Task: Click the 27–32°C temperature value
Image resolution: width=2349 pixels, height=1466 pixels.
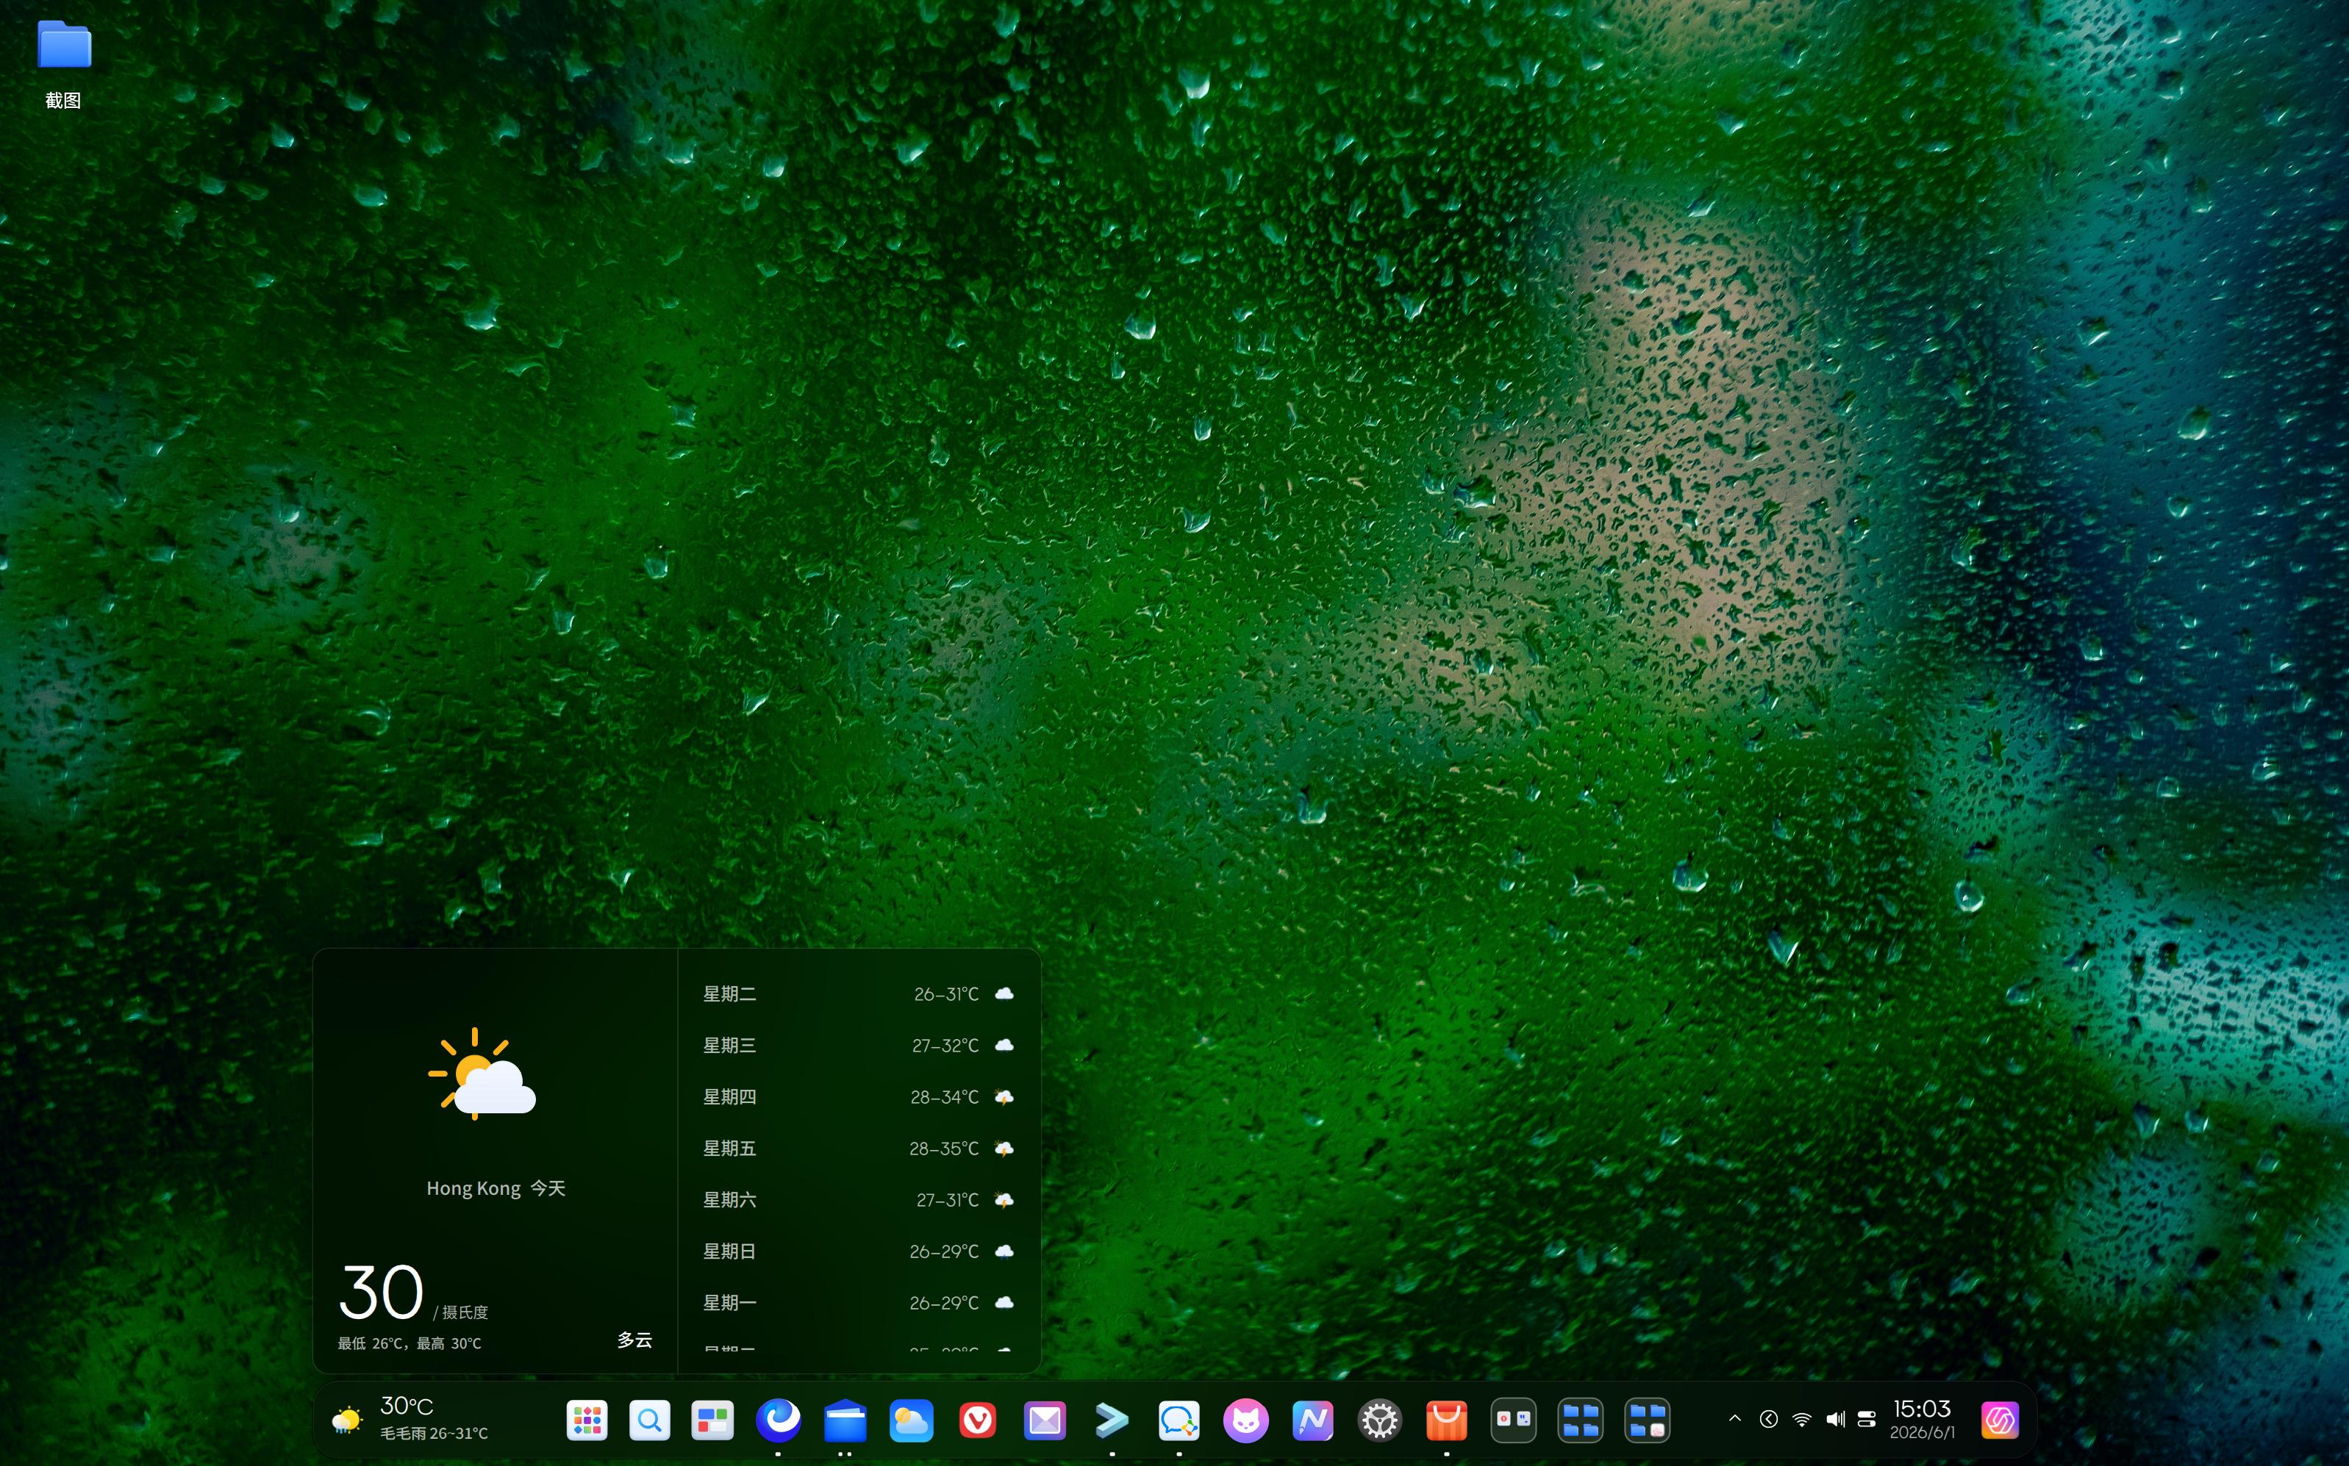Action: [x=945, y=1046]
